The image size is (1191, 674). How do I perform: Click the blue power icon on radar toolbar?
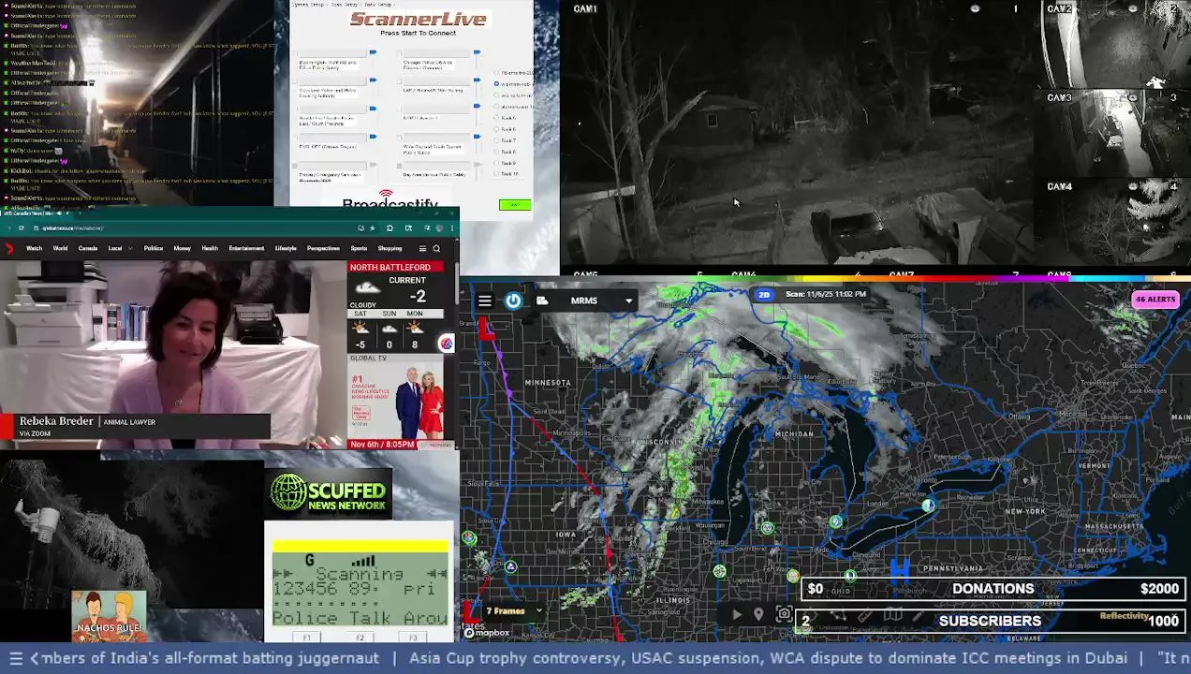513,300
